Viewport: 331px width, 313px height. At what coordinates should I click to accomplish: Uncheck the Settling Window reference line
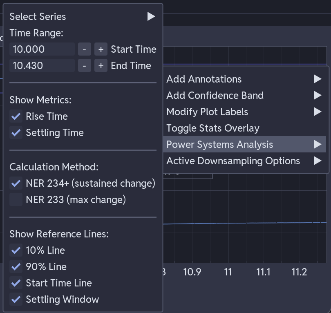(16, 299)
